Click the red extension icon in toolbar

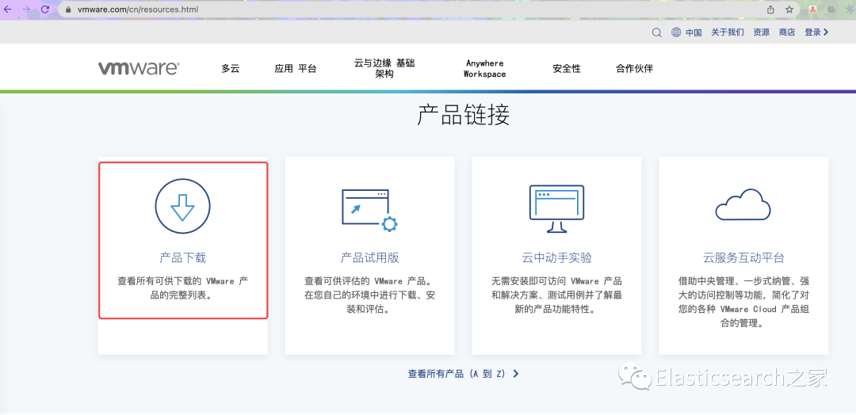coord(813,10)
